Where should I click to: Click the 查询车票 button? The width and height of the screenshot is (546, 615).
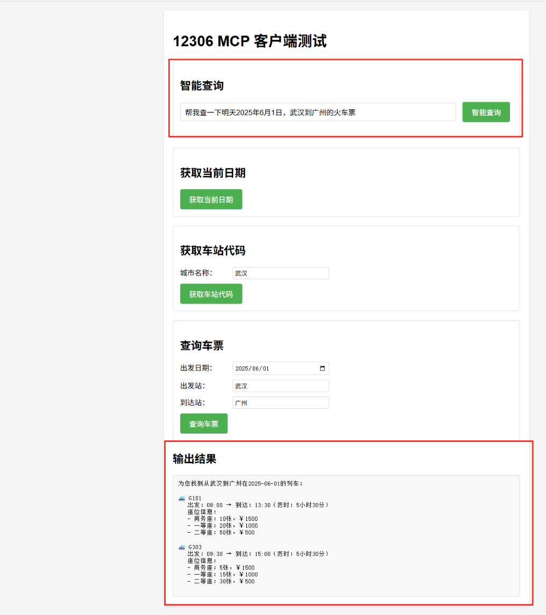click(x=203, y=423)
